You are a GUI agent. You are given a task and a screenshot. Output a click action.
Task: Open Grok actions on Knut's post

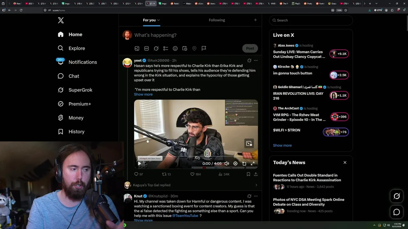(x=249, y=196)
